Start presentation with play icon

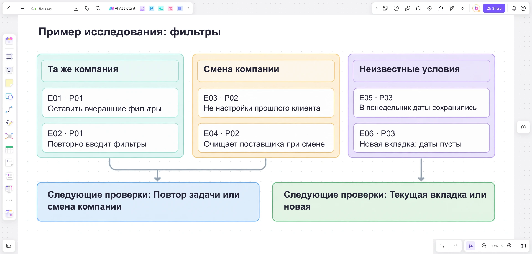pyautogui.click(x=396, y=8)
